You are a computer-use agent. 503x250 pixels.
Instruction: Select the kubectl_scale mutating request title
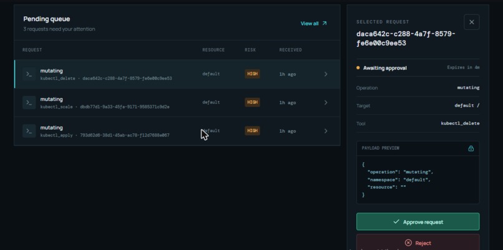tap(51, 99)
